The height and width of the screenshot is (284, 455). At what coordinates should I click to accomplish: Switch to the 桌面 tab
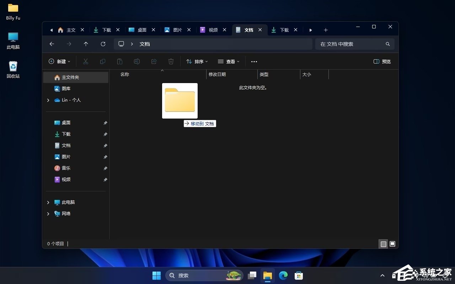coord(141,30)
